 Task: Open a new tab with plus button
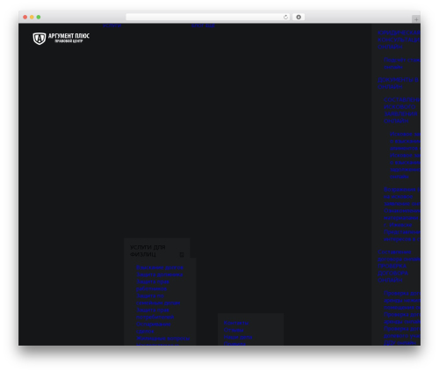(416, 19)
